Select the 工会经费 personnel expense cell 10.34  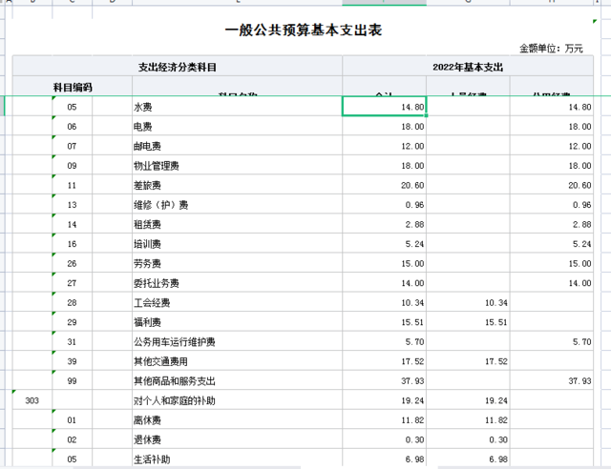coord(469,302)
